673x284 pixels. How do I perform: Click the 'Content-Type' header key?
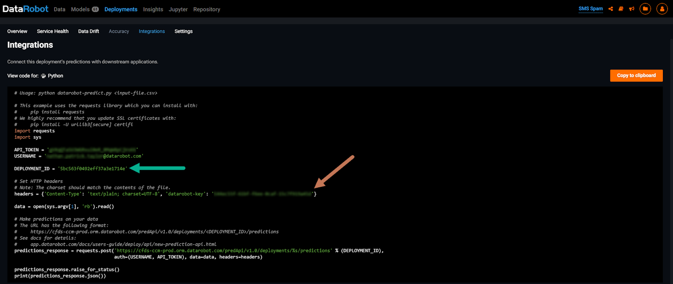point(63,194)
